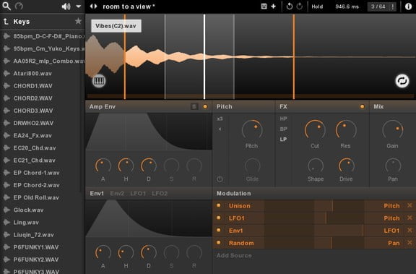Select the LP filter type
Image resolution: width=416 pixels, height=274 pixels.
[x=283, y=139]
